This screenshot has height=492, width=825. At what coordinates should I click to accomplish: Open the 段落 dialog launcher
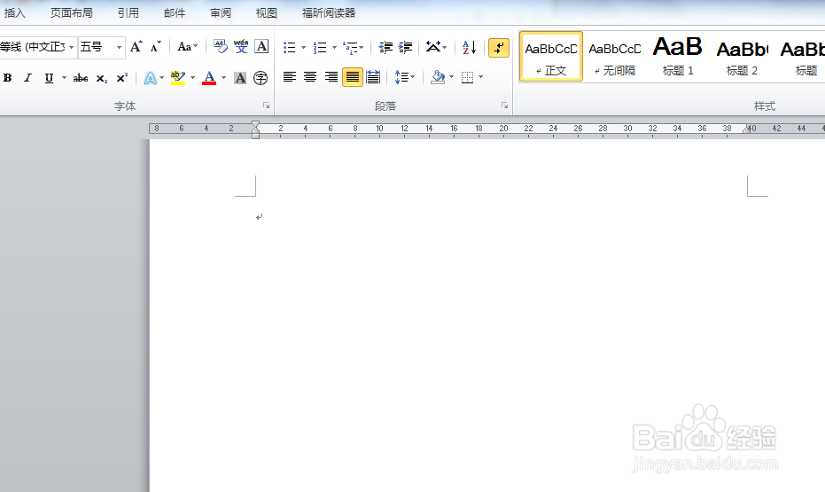(504, 105)
